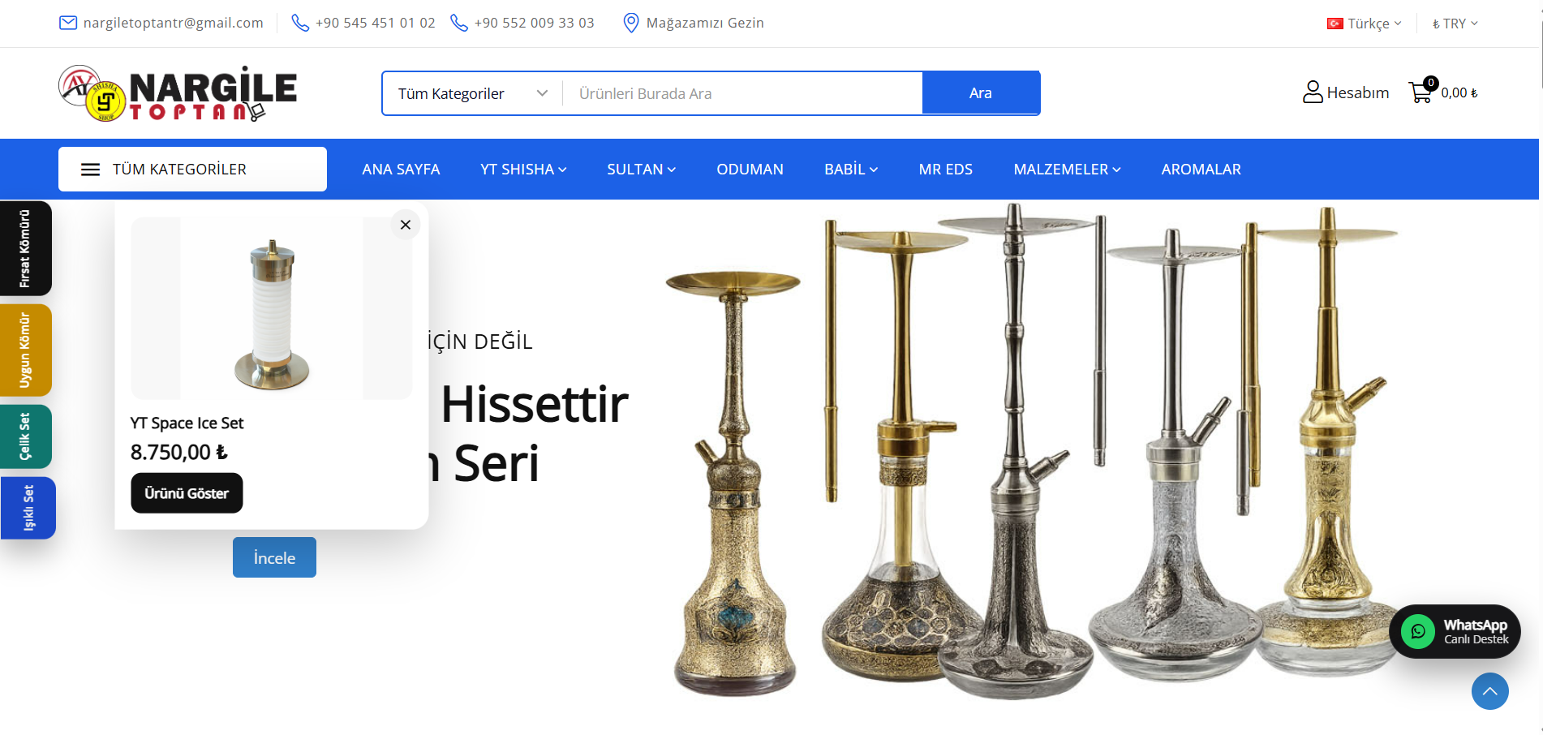Click the map pin icon beside Mağazamızı Gezin
Viewport: 1543px width, 735px height.
630,23
